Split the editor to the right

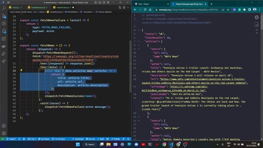[124, 7]
